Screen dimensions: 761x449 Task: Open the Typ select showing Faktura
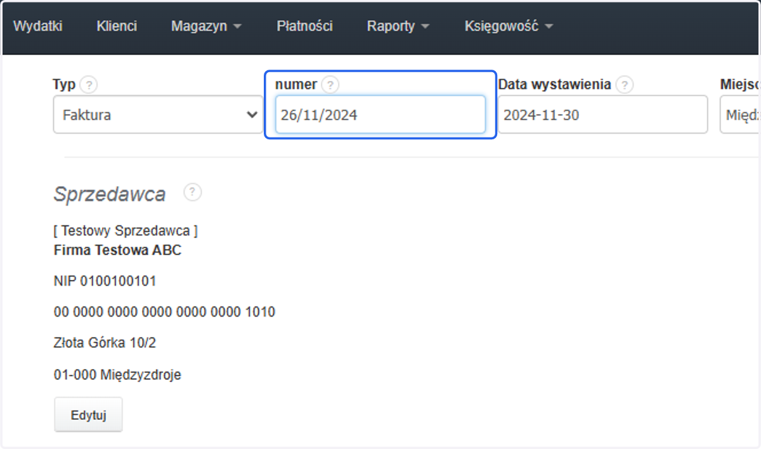158,115
